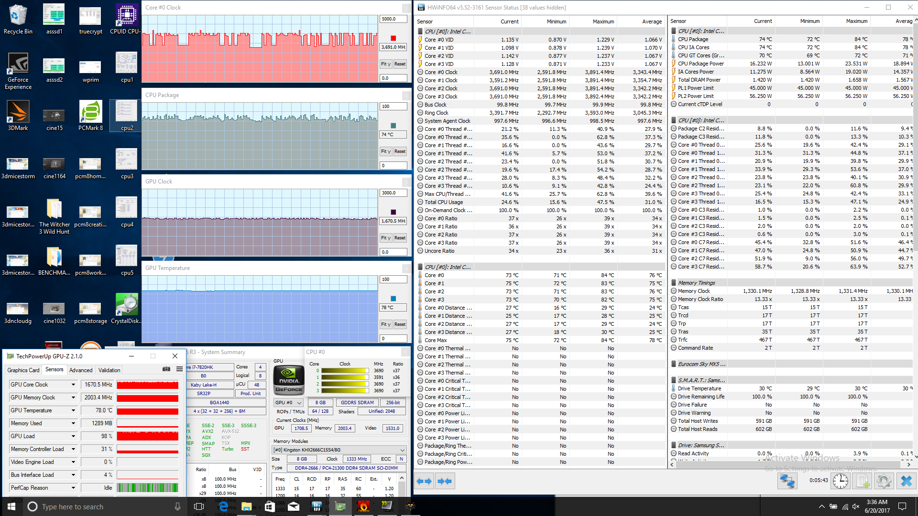This screenshot has height=516, width=918.
Task: Click Reset in the Core #0 Clock graph
Action: 400,64
